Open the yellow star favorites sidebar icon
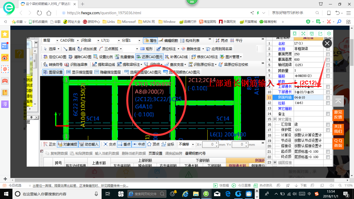This screenshot has height=199, width=354. 5,34
